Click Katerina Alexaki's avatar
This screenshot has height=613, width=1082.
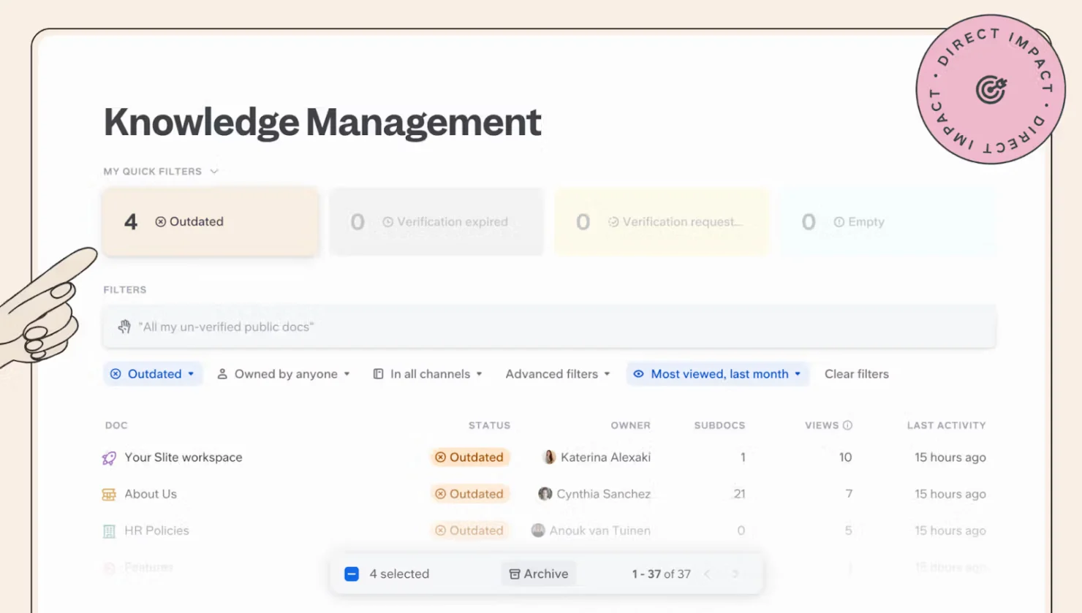click(x=549, y=457)
